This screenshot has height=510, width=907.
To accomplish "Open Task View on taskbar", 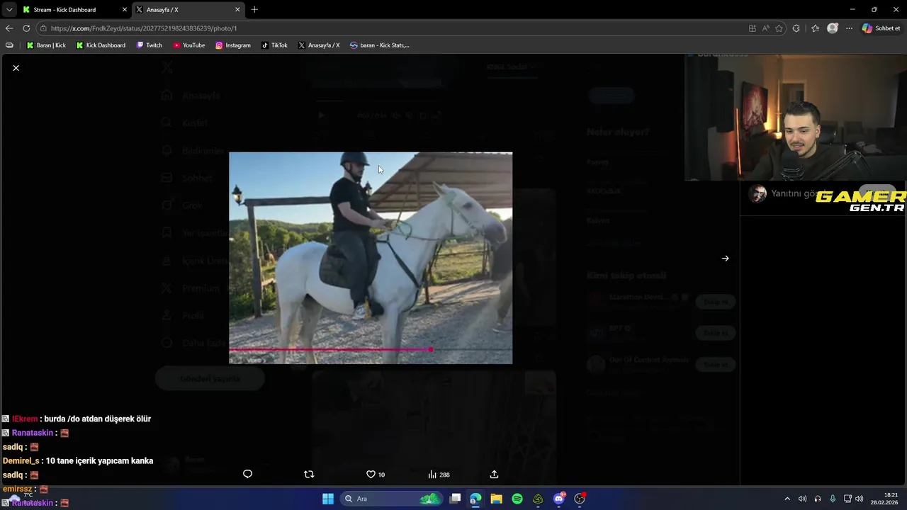I will (x=455, y=499).
